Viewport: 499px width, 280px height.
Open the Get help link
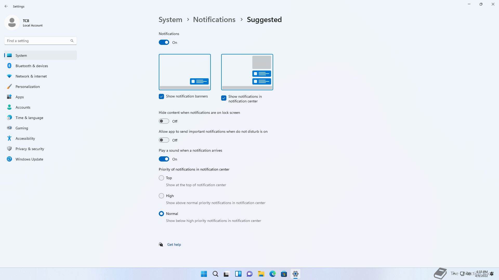[x=174, y=244]
